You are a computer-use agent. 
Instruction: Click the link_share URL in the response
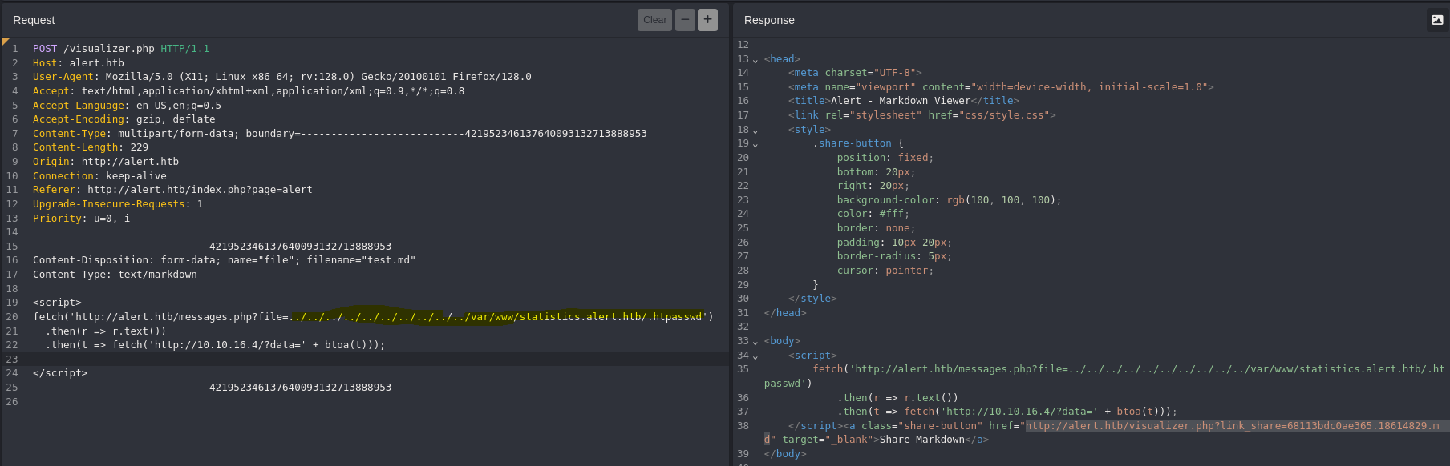pyautogui.click(x=1232, y=426)
